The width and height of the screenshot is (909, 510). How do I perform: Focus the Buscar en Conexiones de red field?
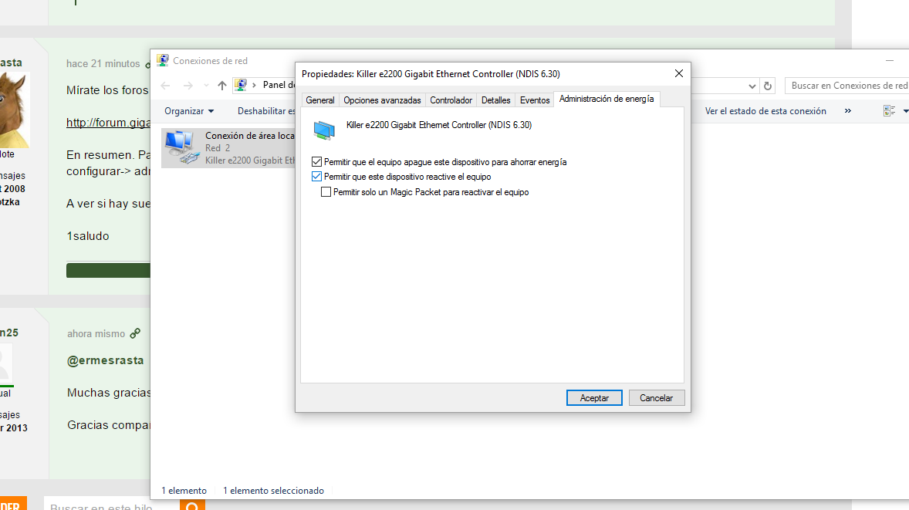click(847, 86)
